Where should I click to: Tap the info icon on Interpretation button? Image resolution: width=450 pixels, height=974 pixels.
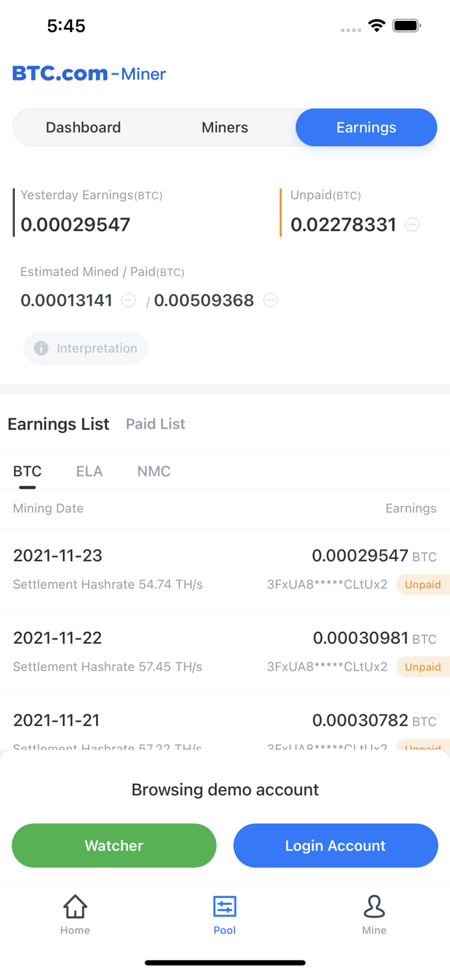[41, 348]
